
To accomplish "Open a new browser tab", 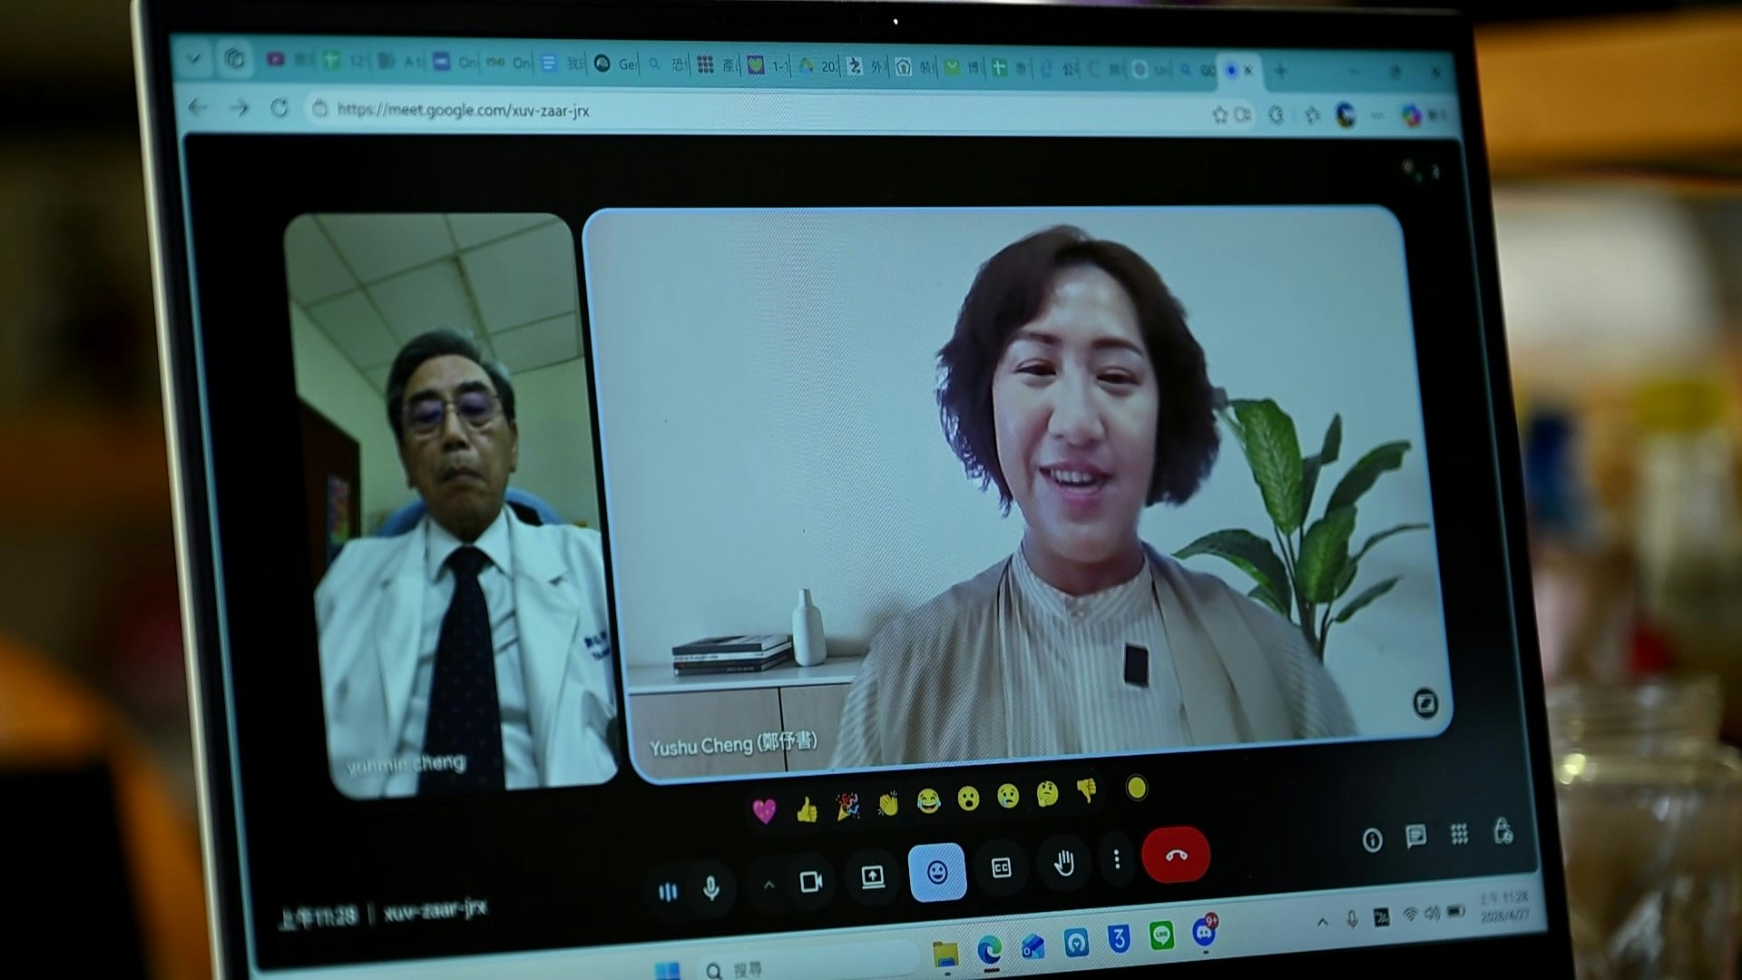I will 1280,71.
